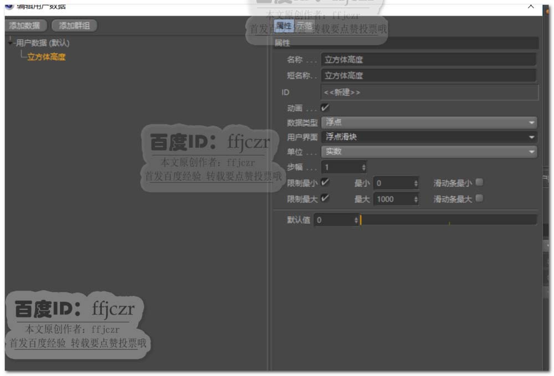The width and height of the screenshot is (554, 376).
Task: Click the 默认值 number field
Action: 334,220
